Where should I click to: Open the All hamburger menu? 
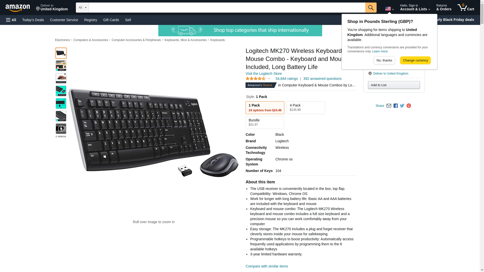(x=11, y=20)
